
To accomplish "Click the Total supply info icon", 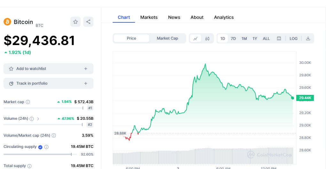I will (29, 166).
